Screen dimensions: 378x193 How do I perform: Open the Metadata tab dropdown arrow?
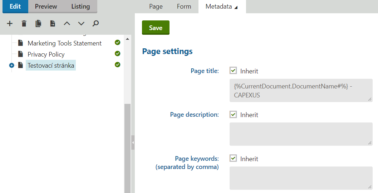click(236, 8)
